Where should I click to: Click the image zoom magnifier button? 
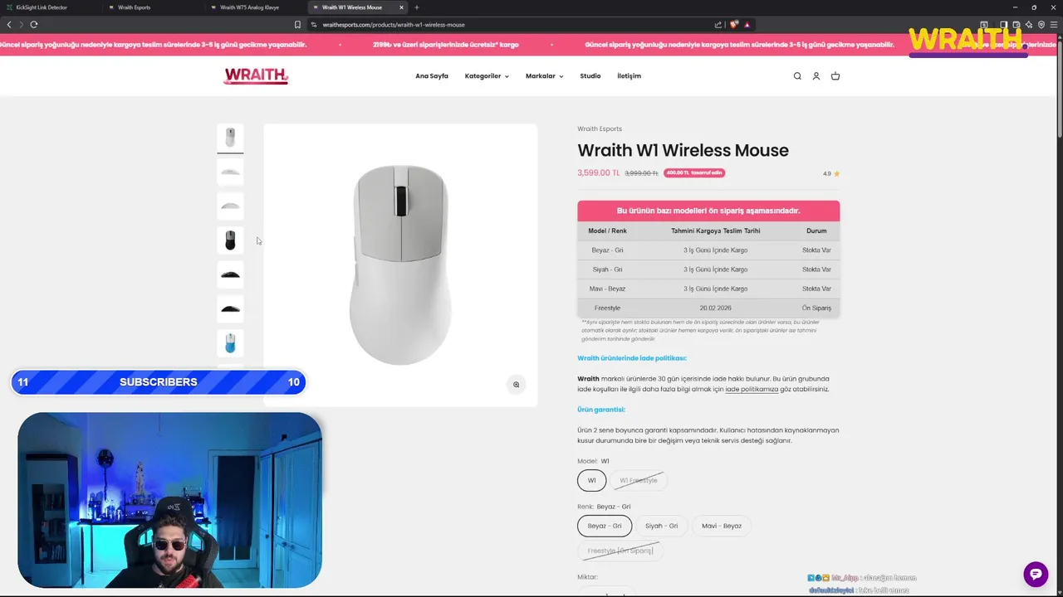click(516, 385)
